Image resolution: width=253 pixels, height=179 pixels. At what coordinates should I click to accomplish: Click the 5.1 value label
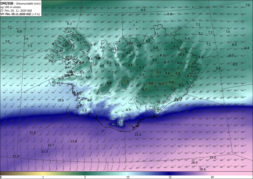pyautogui.click(x=148, y=41)
